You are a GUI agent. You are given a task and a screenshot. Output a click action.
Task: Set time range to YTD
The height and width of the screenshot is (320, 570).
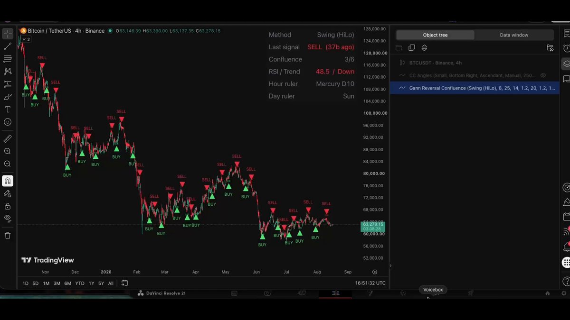click(80, 283)
